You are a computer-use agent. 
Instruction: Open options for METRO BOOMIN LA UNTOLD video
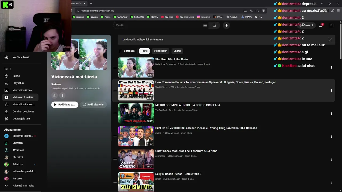tap(331, 113)
